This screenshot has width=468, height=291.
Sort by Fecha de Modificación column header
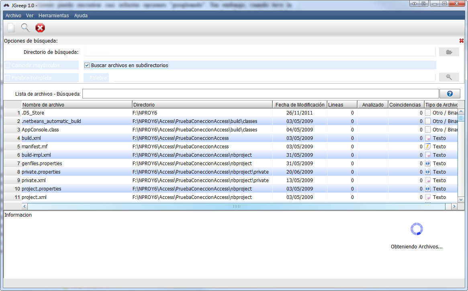click(x=300, y=105)
